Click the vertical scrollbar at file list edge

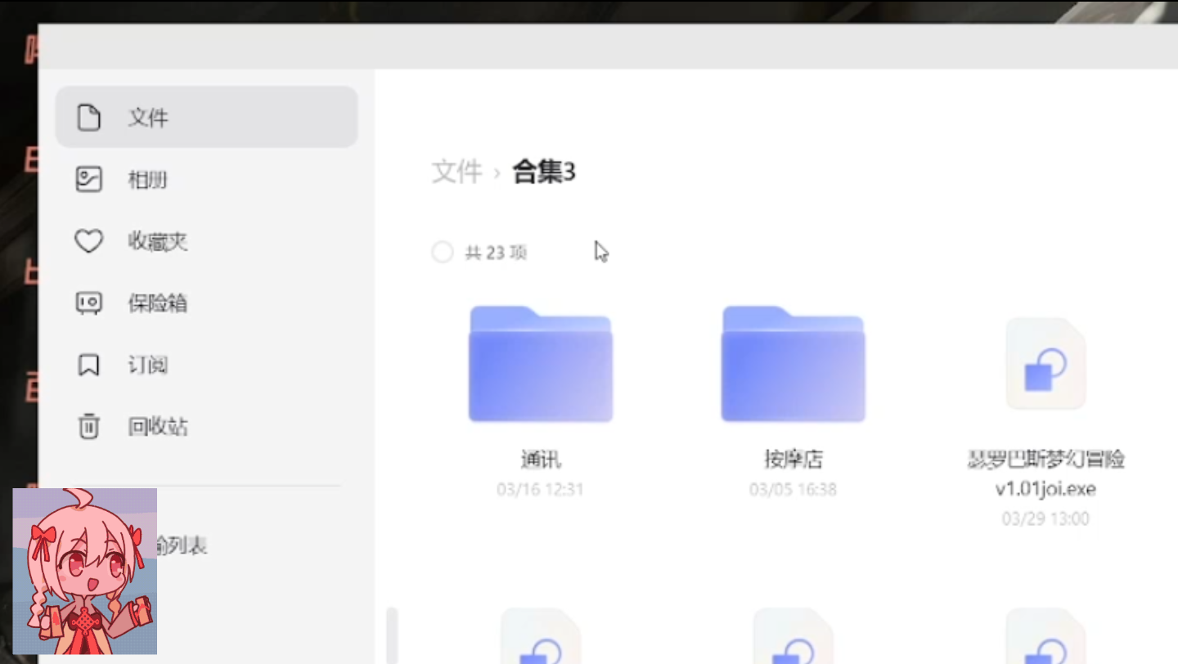click(392, 635)
